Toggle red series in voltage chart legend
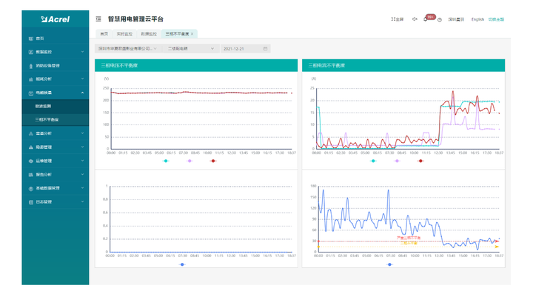The height and width of the screenshot is (294, 533). [x=213, y=161]
